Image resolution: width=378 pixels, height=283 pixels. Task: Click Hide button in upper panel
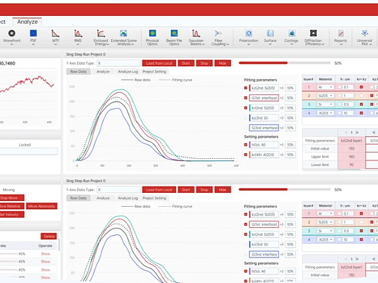coord(222,63)
